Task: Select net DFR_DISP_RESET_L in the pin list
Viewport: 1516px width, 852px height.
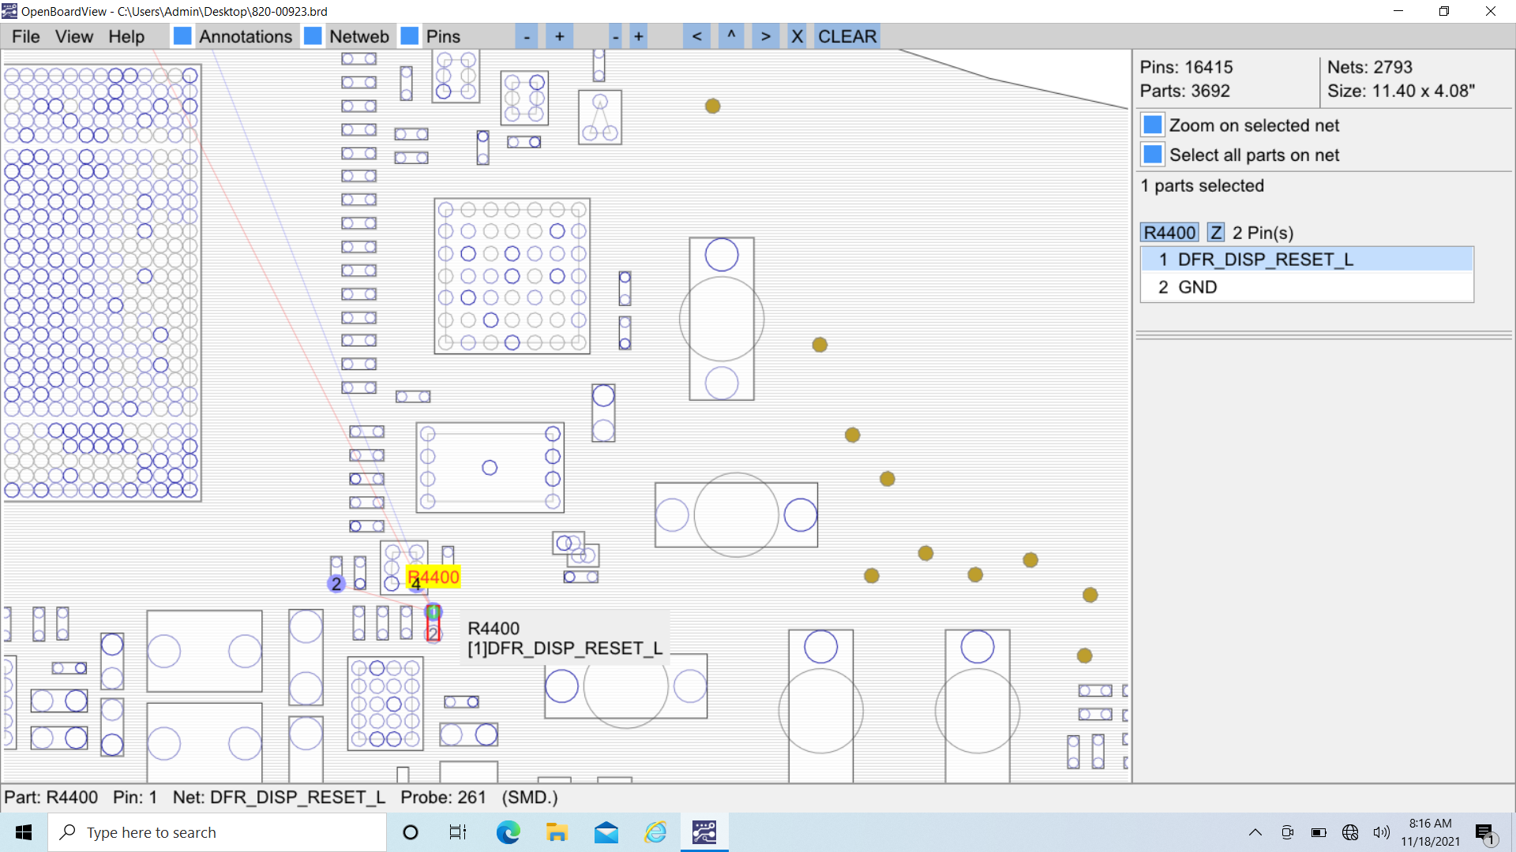Action: (x=1265, y=259)
